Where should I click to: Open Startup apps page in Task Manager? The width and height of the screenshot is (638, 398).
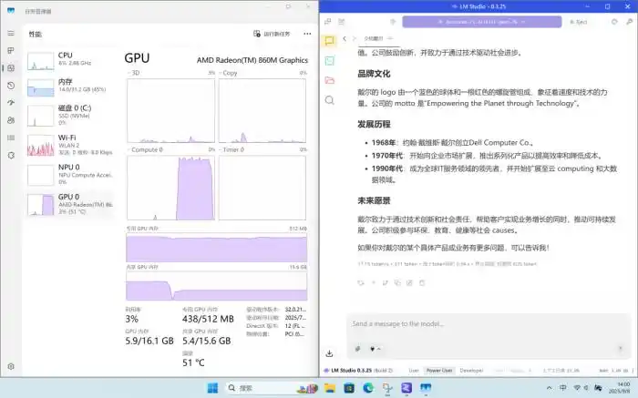pyautogui.click(x=11, y=103)
